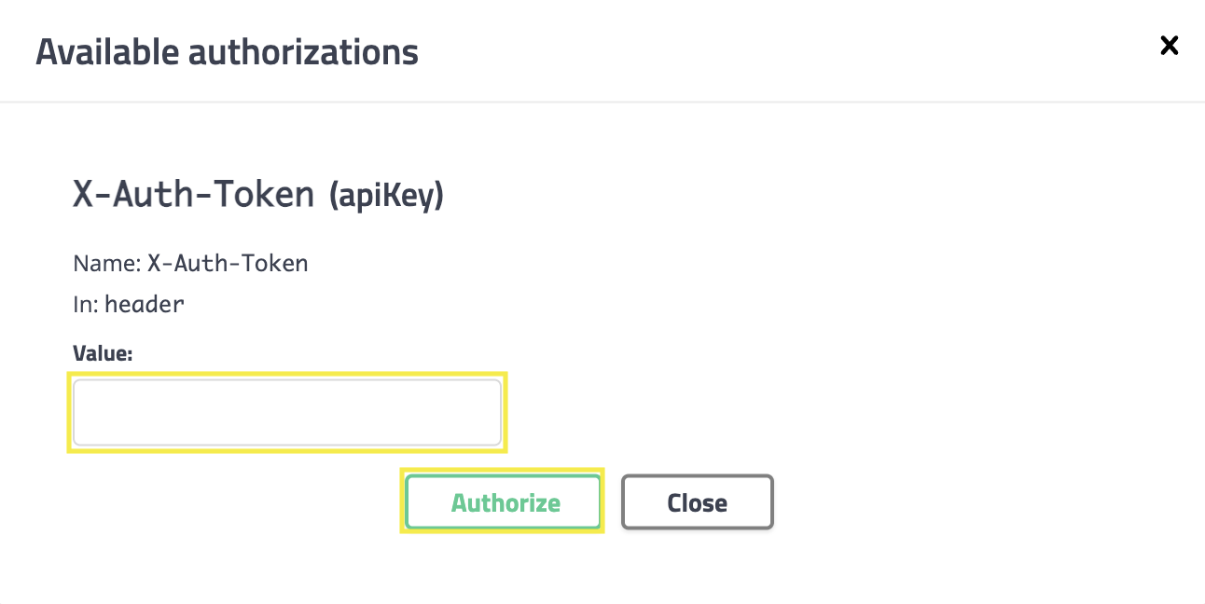Image resolution: width=1205 pixels, height=604 pixels.
Task: Click the In: header line
Action: click(x=129, y=304)
